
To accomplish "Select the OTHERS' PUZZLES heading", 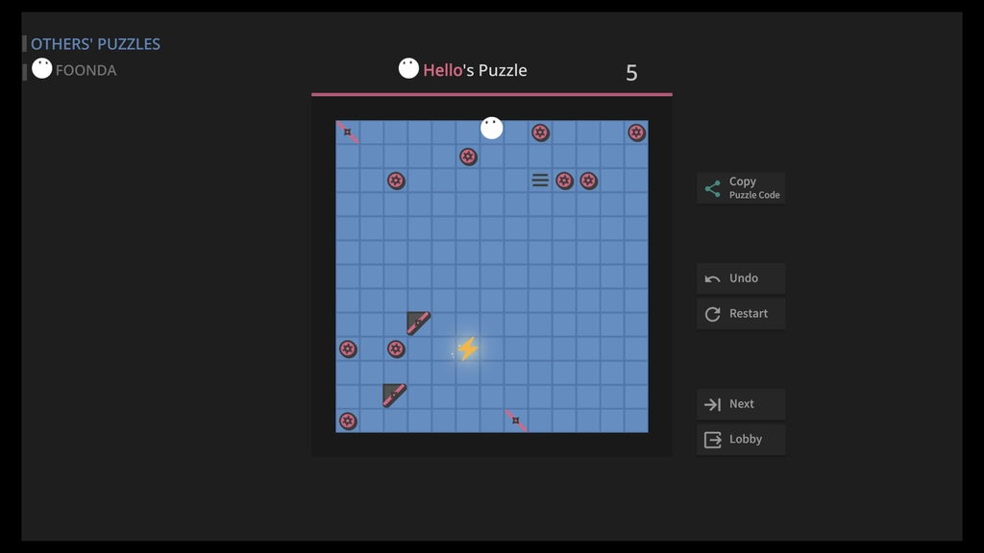I will coord(95,44).
